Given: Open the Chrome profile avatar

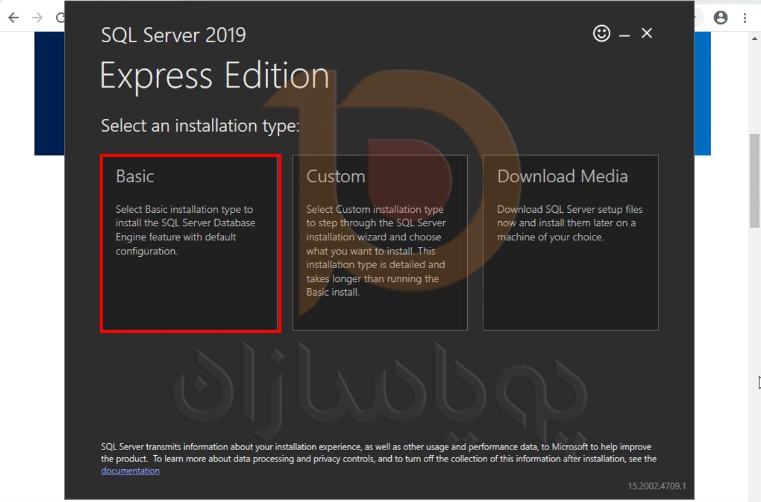Looking at the screenshot, I should pyautogui.click(x=720, y=17).
